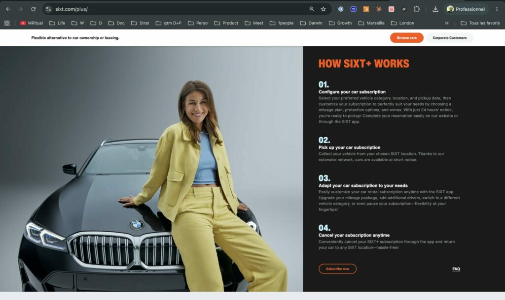Click the step number 03.

pyautogui.click(x=325, y=178)
